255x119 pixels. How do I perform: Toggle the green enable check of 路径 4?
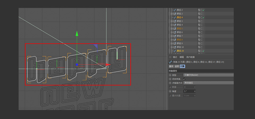coord(203,17)
